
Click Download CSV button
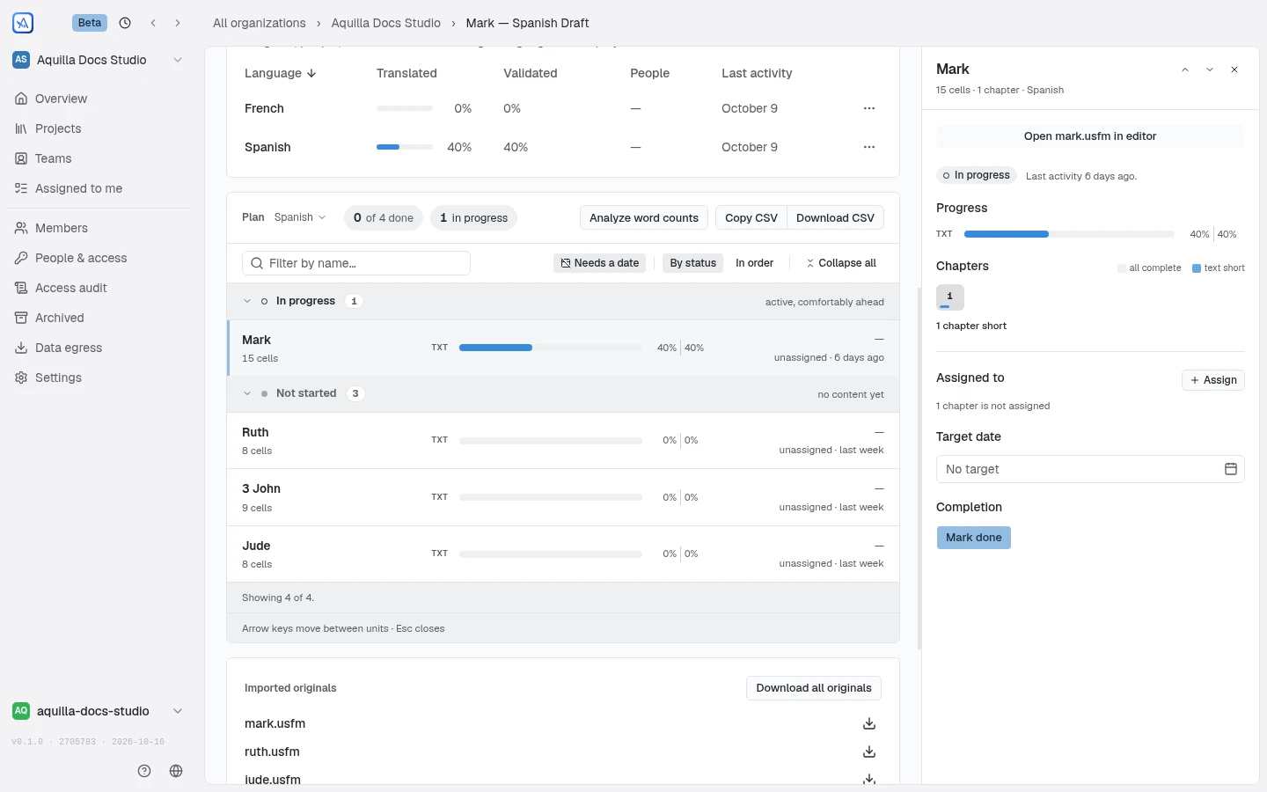(x=835, y=218)
